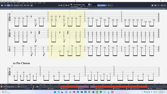Open the Edit menu

5,3
